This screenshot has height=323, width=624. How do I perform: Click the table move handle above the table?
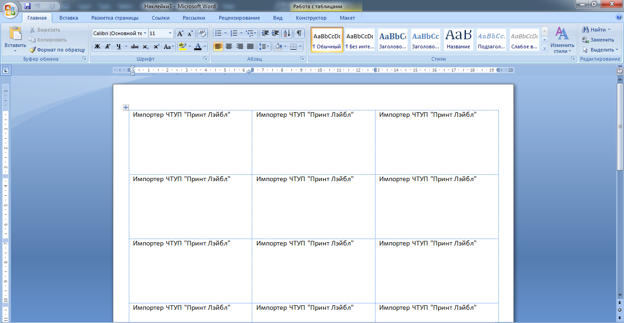pos(126,107)
